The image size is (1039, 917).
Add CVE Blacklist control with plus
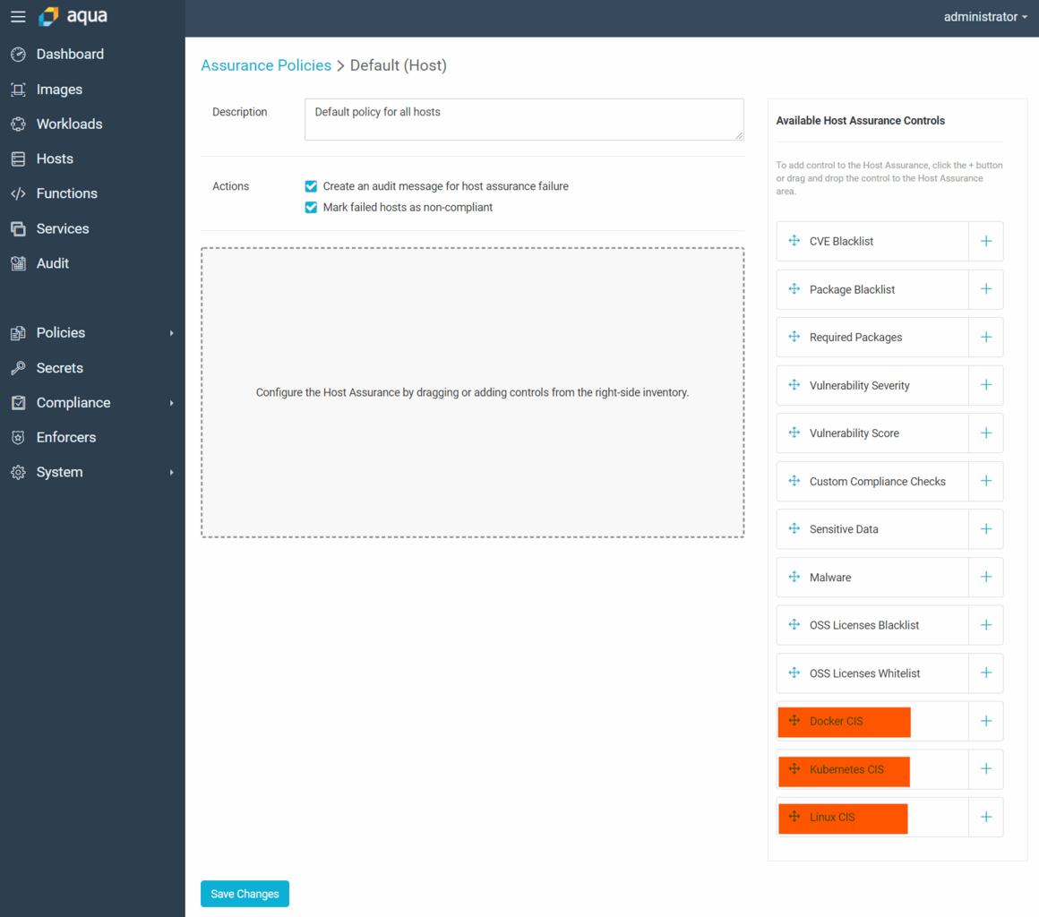tap(986, 241)
